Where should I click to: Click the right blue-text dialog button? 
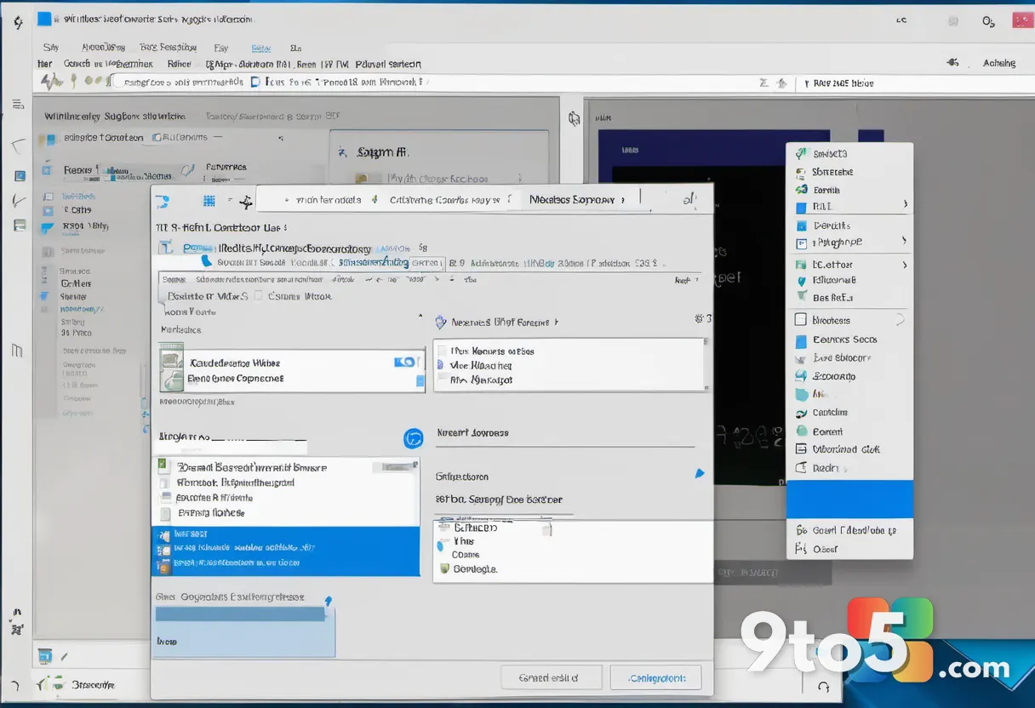655,677
